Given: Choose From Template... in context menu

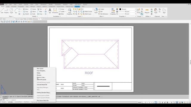Looking at the screenshot, I should (x=41, y=71).
